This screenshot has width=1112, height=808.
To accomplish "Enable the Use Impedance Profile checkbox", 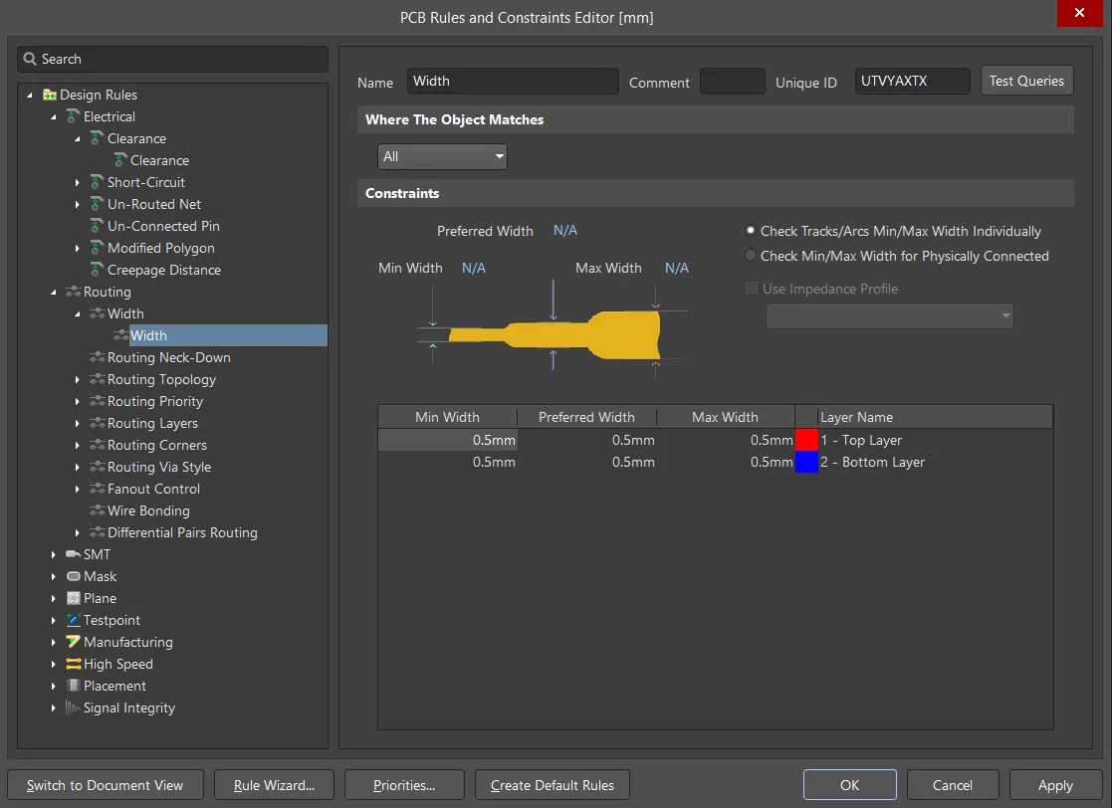I will [x=751, y=288].
